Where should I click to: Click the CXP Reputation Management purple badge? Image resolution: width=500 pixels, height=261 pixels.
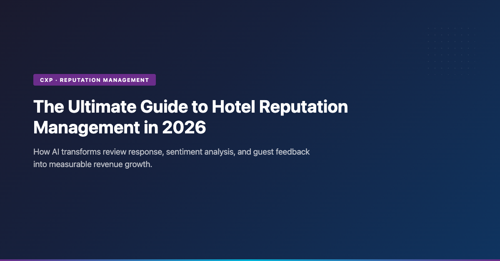(x=94, y=80)
